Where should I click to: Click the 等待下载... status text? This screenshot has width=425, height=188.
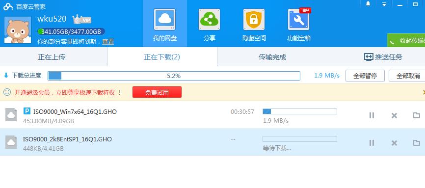tap(277, 148)
